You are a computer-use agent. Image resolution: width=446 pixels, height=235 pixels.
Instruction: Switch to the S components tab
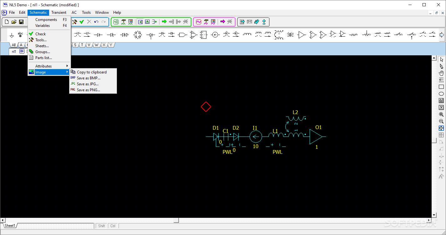click(x=75, y=45)
